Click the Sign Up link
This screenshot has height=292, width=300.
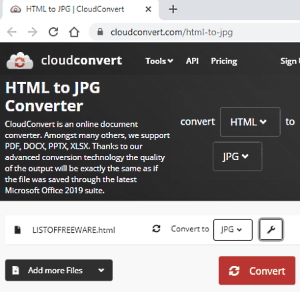[x=290, y=61]
